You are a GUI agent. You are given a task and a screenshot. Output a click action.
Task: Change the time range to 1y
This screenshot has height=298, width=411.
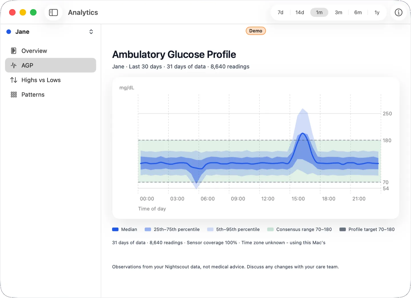pos(377,13)
